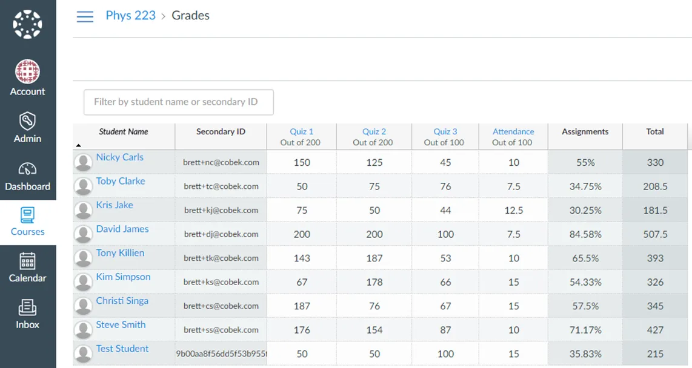Viewport: 692px width, 368px height.
Task: Open Quiz 1 column header link
Action: tap(301, 131)
